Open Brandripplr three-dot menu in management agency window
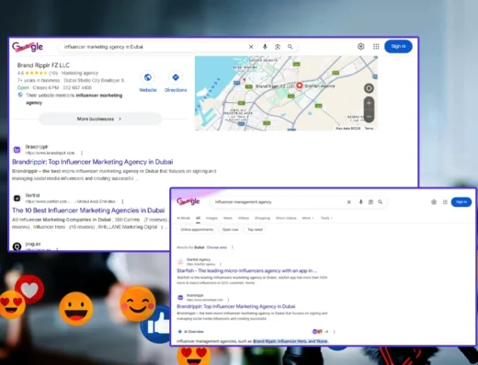Screen dimensions: 478x365 [x=228, y=300]
